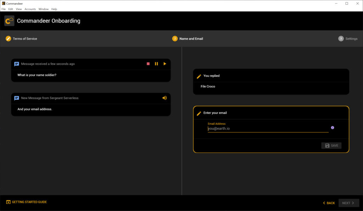
Task: Click the 'You replied' card heading
Action: pos(212,76)
